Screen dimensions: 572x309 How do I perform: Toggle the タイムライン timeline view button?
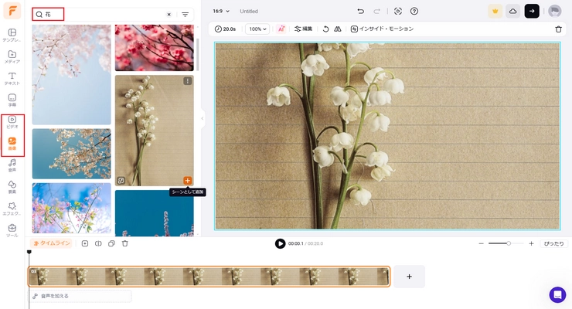click(51, 243)
